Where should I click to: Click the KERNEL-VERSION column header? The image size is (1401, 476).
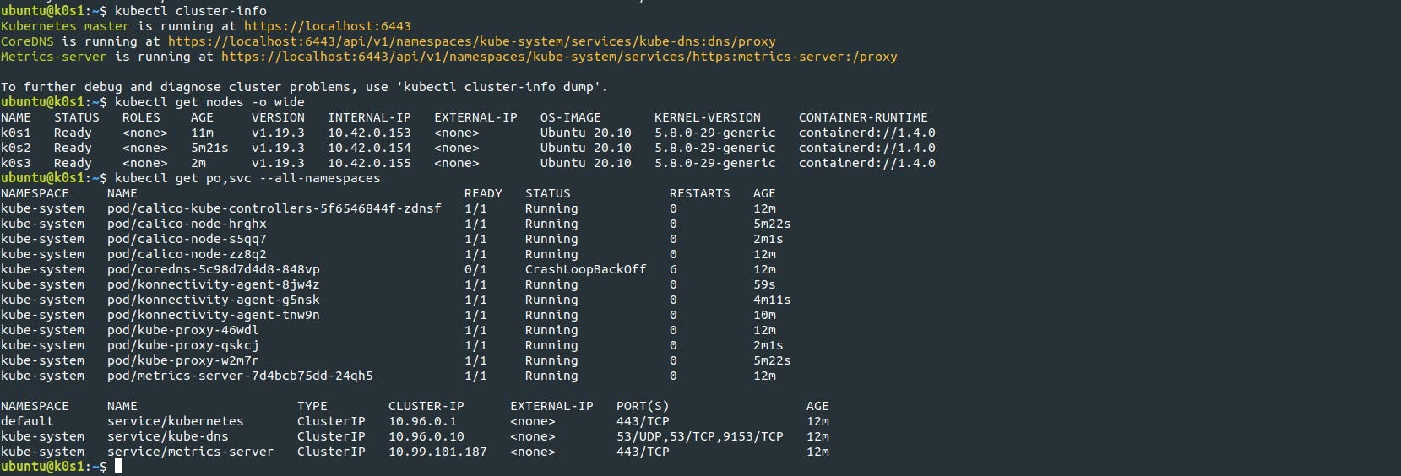708,117
